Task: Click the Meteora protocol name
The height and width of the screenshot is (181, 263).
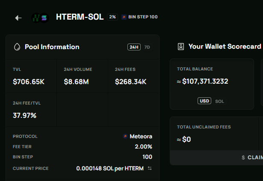Action: coord(141,136)
